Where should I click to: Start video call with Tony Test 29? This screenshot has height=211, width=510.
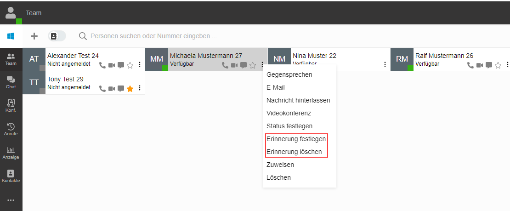tap(112, 89)
